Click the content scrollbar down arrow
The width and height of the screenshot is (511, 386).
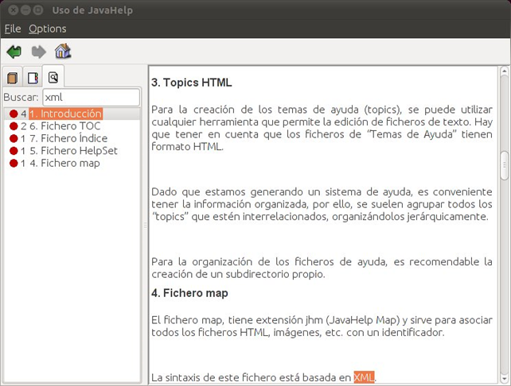pyautogui.click(x=504, y=378)
